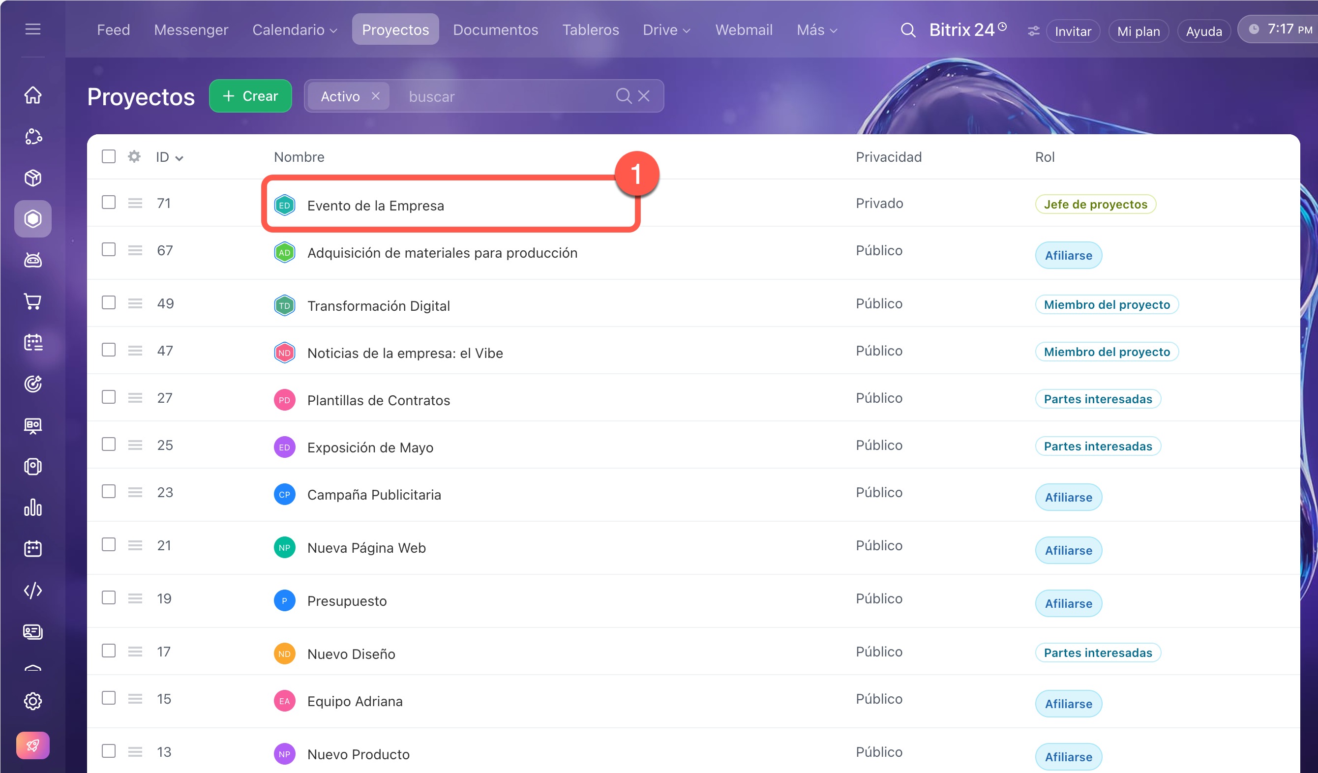Open the Messenger tab
1318x773 pixels.
(x=191, y=30)
